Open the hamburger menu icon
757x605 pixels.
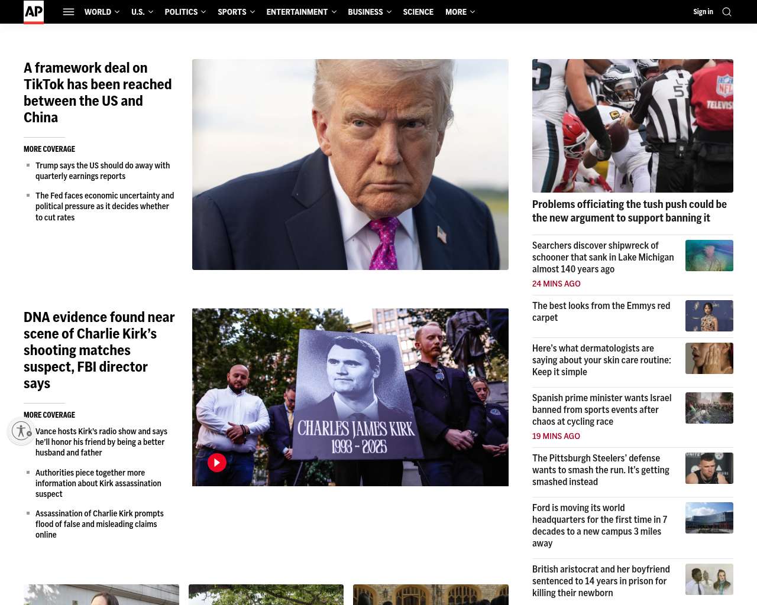[69, 12]
